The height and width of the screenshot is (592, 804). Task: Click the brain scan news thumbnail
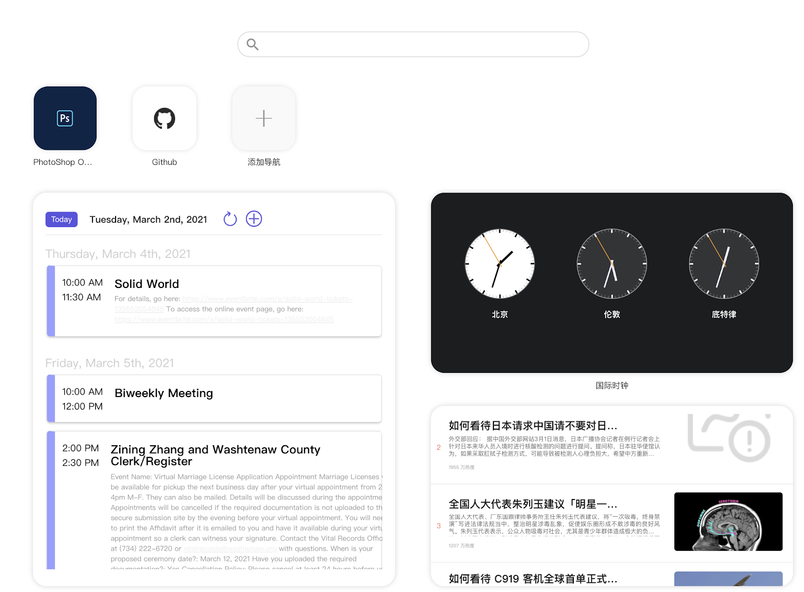pyautogui.click(x=728, y=522)
